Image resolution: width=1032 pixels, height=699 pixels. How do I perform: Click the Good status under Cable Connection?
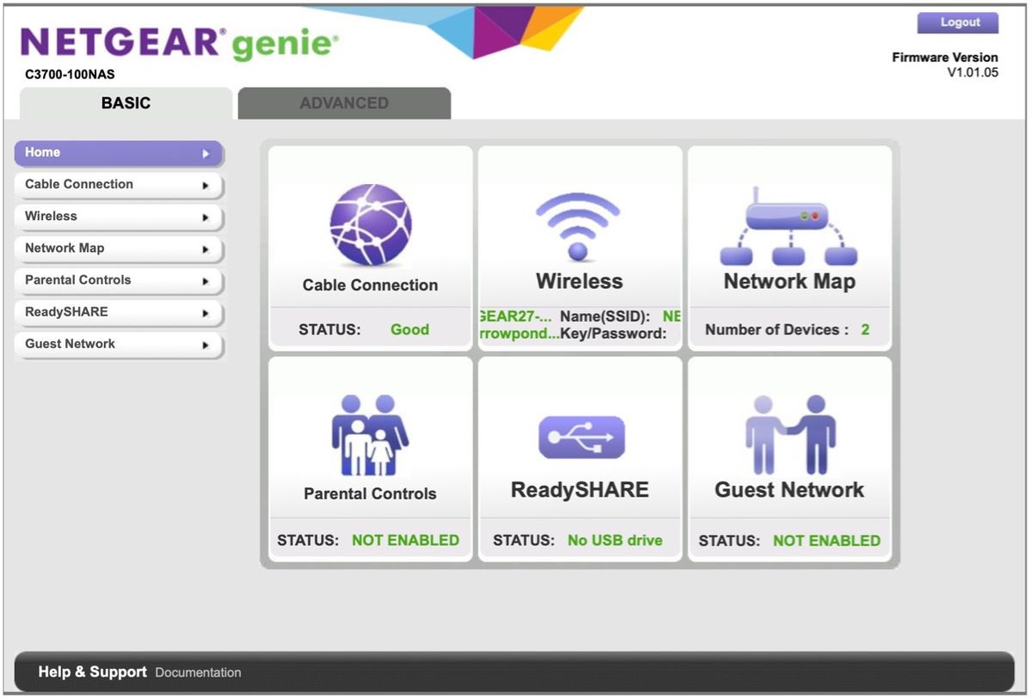(x=409, y=329)
